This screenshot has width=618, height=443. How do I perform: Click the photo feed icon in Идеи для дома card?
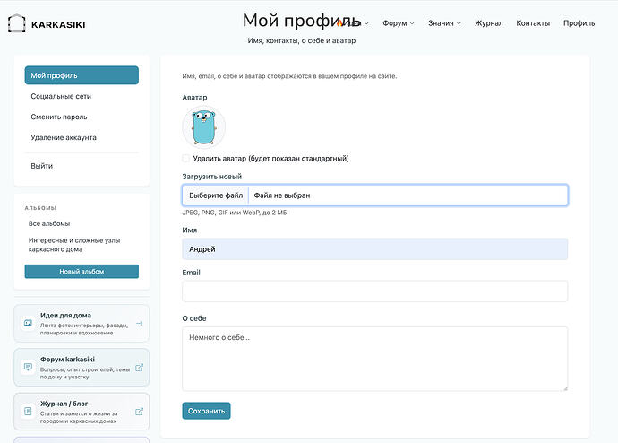click(28, 323)
